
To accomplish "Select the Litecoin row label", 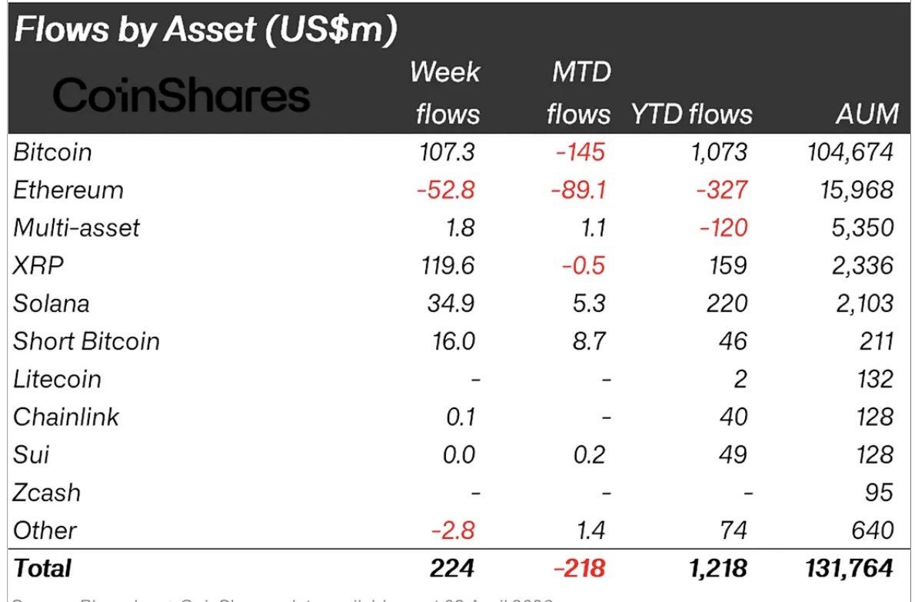I will coord(57,379).
